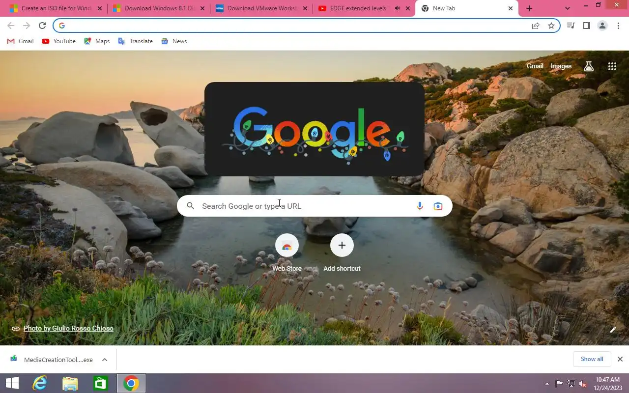Open the taskbar clock and date
The width and height of the screenshot is (629, 393).
[x=607, y=383]
